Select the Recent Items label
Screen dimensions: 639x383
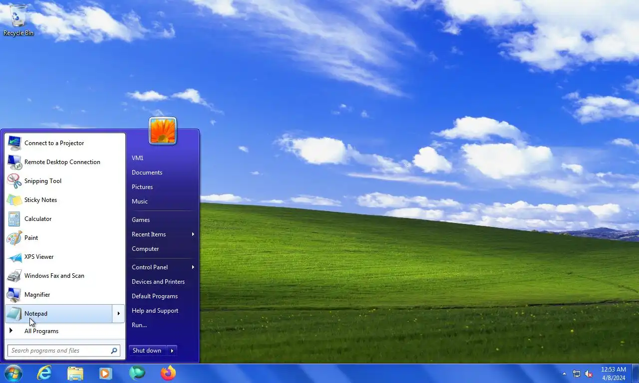[x=149, y=234]
